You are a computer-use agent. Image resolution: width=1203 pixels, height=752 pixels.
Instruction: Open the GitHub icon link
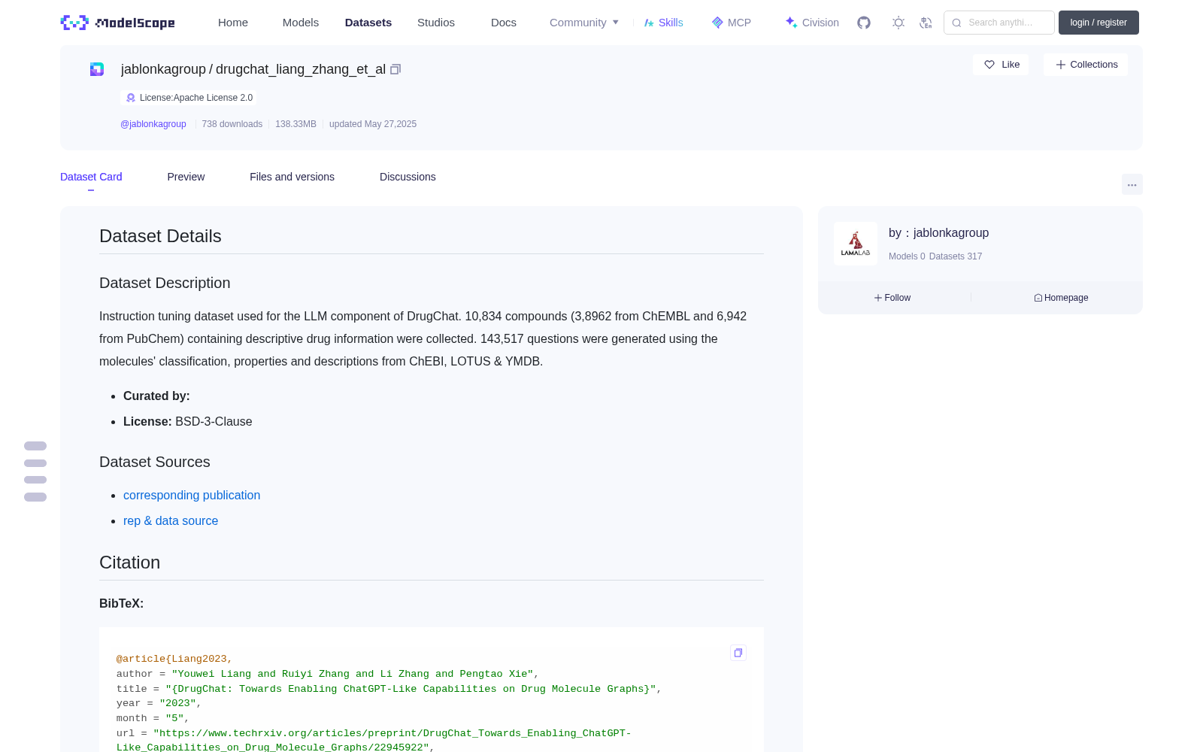point(864,23)
